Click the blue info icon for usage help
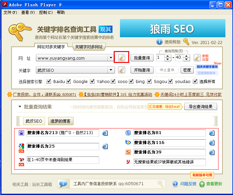This screenshot has height=195, width=233. [x=159, y=42]
